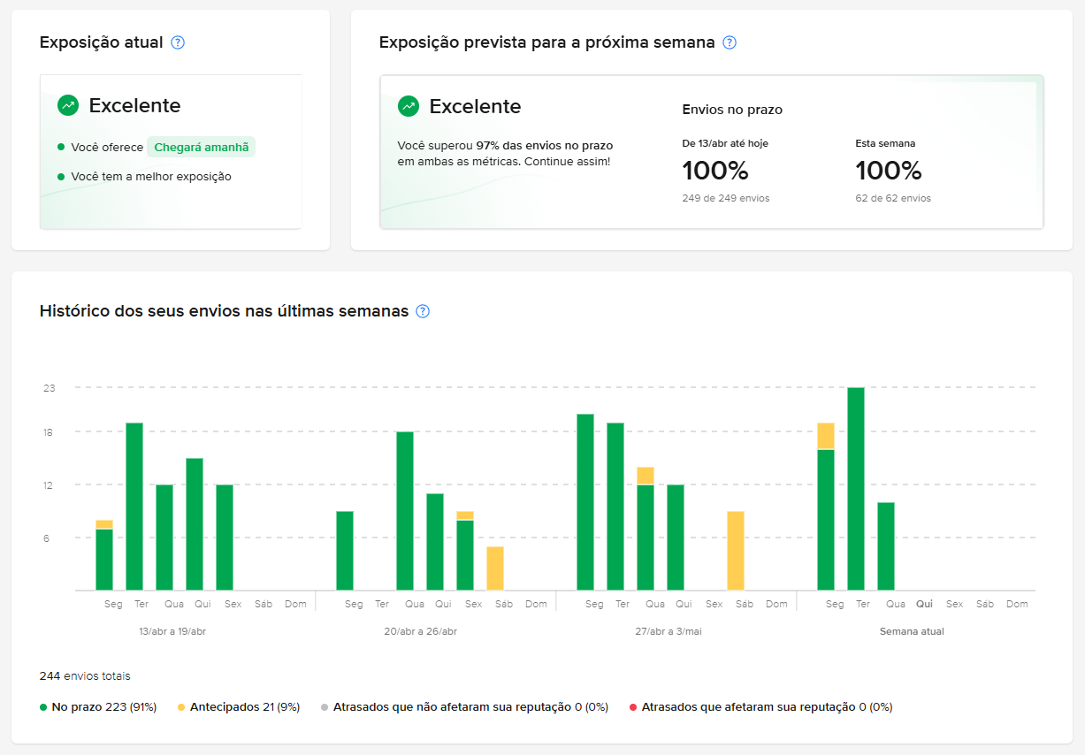Click the De 13/abr até hoje 100% metric
Viewport: 1085px width, 755px height.
pyautogui.click(x=715, y=171)
